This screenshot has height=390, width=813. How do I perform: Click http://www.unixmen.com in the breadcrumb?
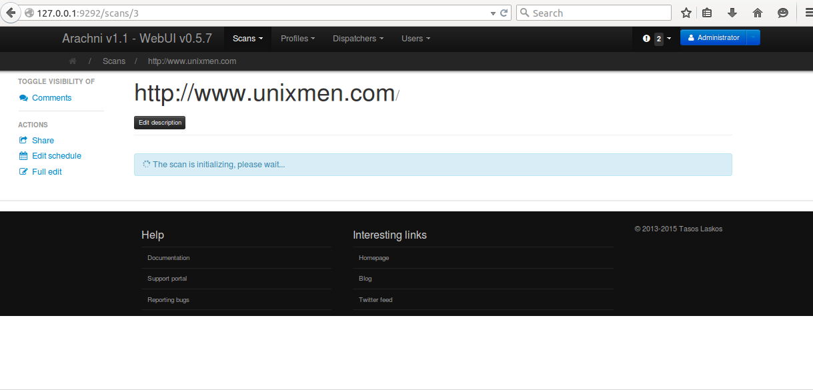coord(192,61)
